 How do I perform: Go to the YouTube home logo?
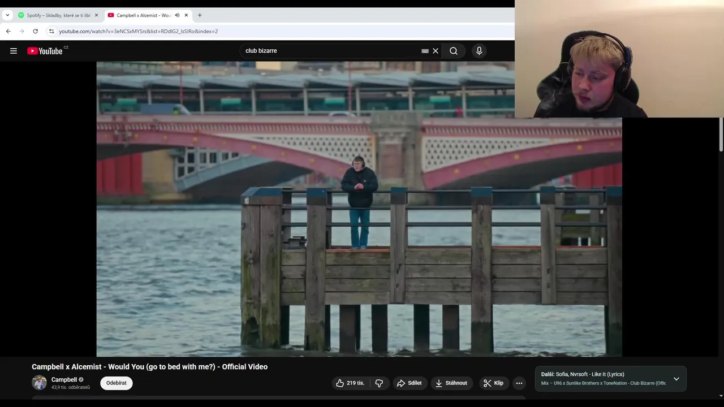coord(45,51)
